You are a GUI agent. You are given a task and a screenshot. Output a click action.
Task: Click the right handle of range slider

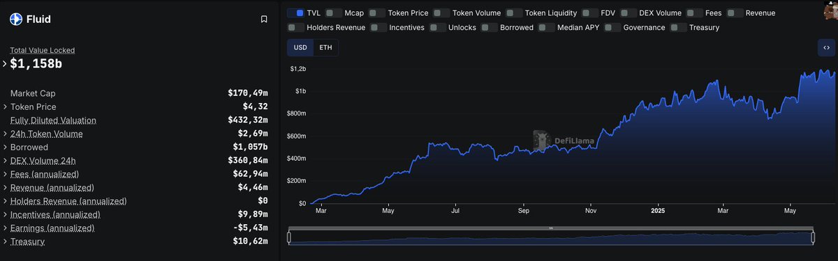(x=813, y=237)
